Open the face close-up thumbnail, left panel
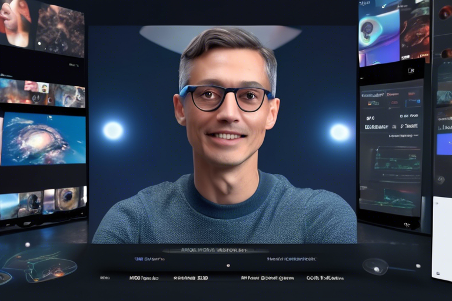 pyautogui.click(x=16, y=22)
